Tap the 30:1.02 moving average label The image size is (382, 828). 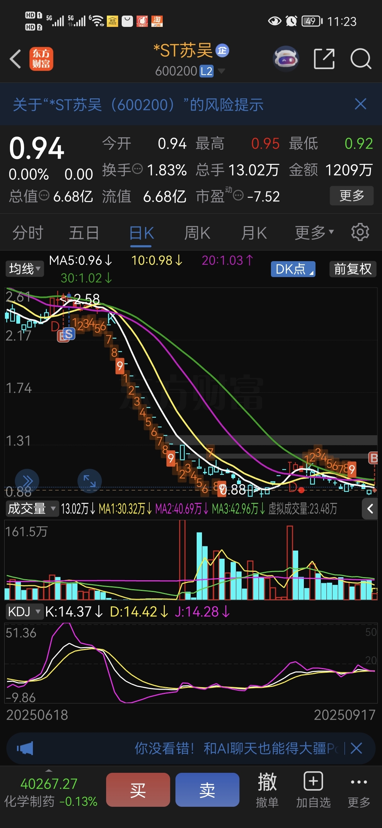pos(86,278)
